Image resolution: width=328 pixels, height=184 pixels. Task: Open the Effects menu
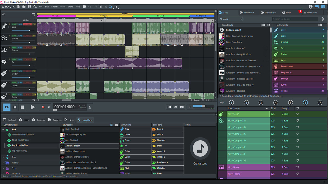point(54,7)
